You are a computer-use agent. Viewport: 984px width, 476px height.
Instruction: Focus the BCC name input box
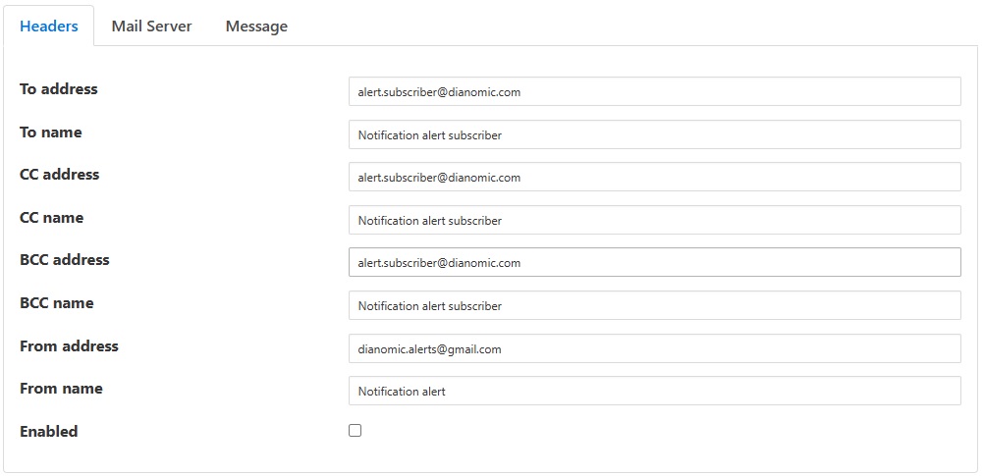(654, 305)
